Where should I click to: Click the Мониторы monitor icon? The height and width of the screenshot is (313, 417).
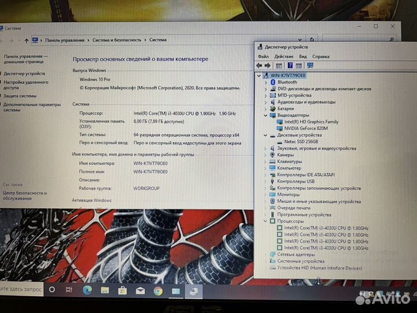point(272,195)
